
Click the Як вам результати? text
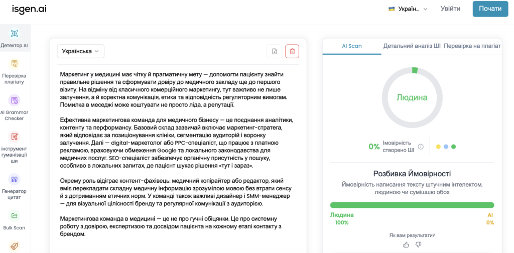pyautogui.click(x=413, y=235)
